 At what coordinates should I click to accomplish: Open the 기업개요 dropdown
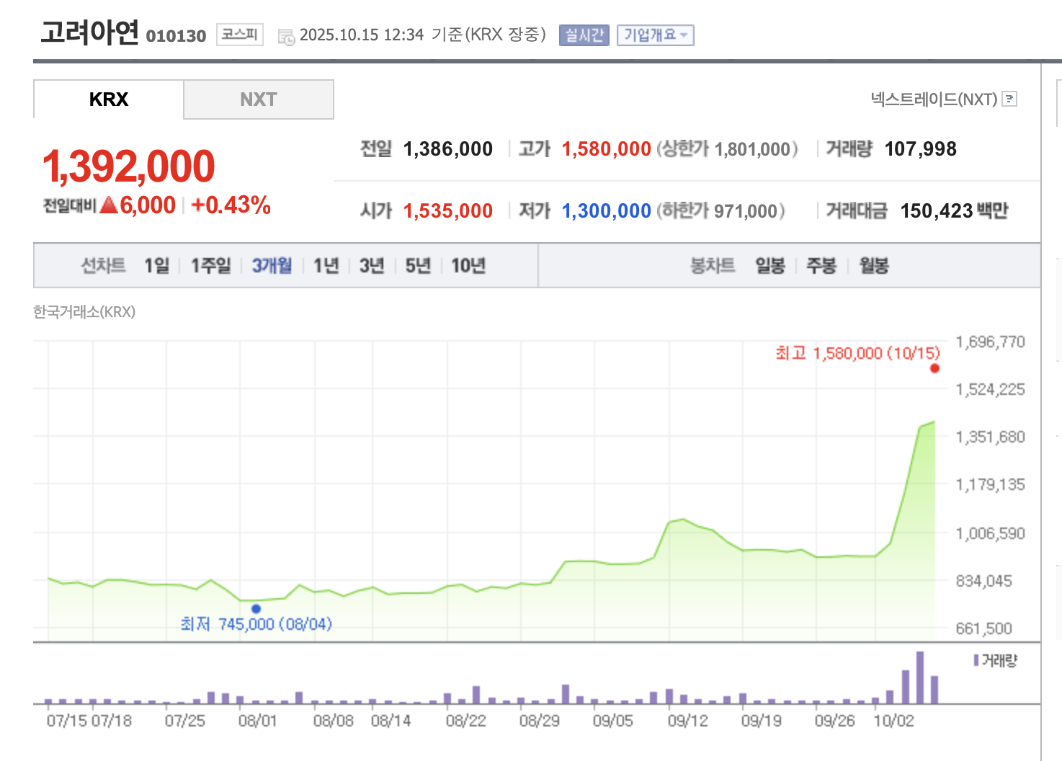[655, 35]
